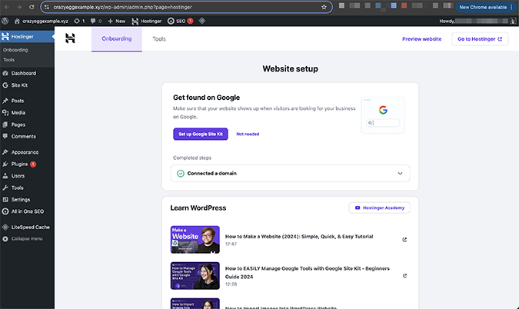Open the Make a Website video thumbnail
The height and width of the screenshot is (309, 519).
(x=195, y=240)
